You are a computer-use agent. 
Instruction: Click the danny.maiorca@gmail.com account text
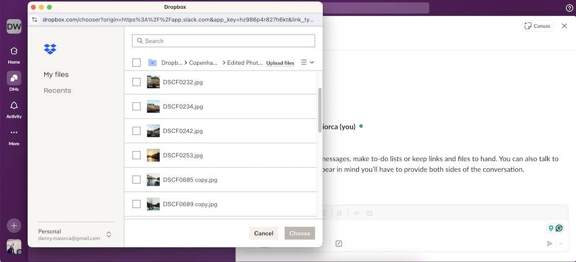pyautogui.click(x=69, y=238)
